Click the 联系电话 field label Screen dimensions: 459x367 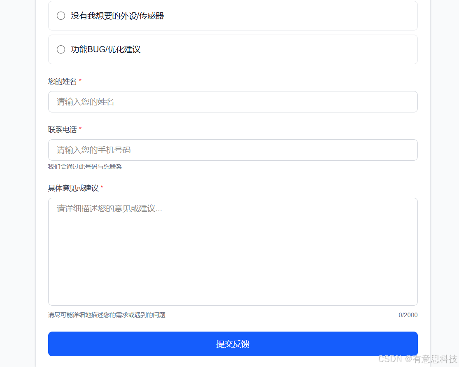[x=62, y=129]
